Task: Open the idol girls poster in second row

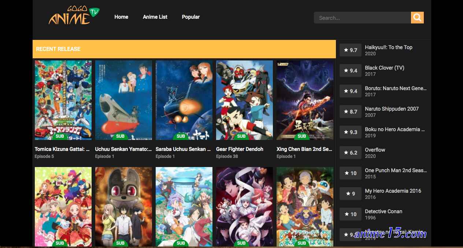Action: (63, 207)
